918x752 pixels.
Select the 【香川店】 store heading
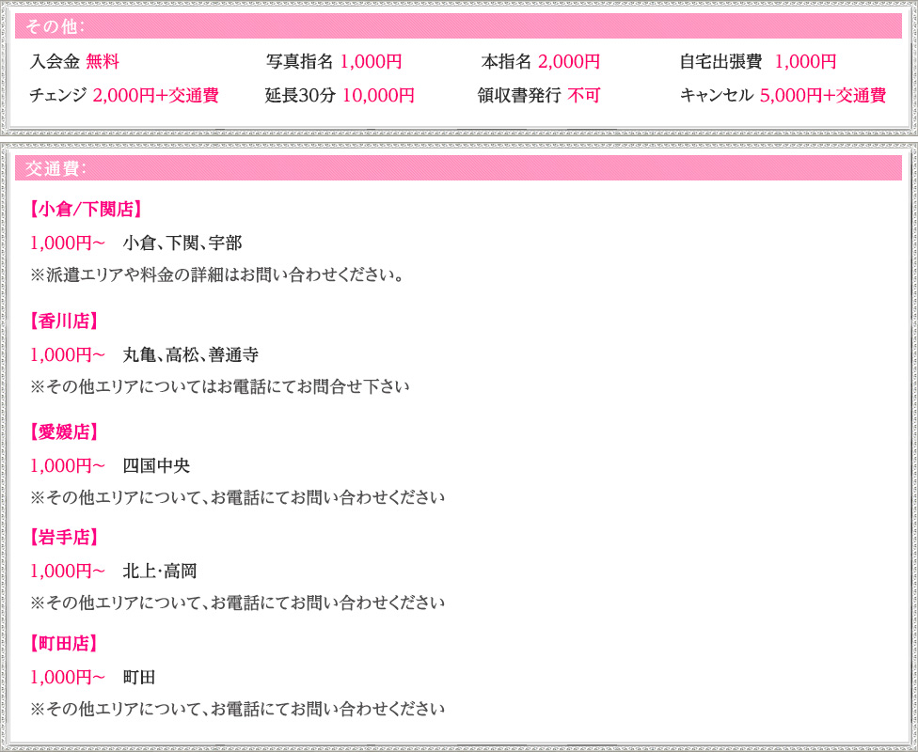coord(64,321)
